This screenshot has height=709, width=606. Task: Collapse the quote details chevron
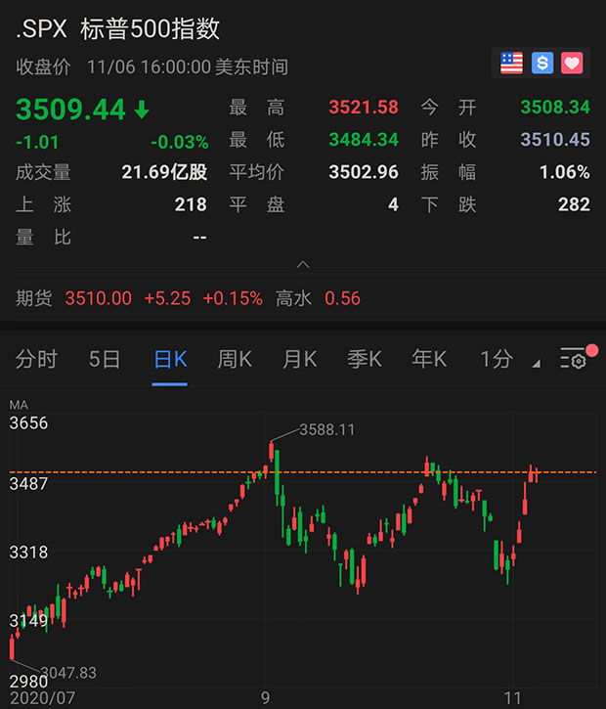click(x=303, y=265)
